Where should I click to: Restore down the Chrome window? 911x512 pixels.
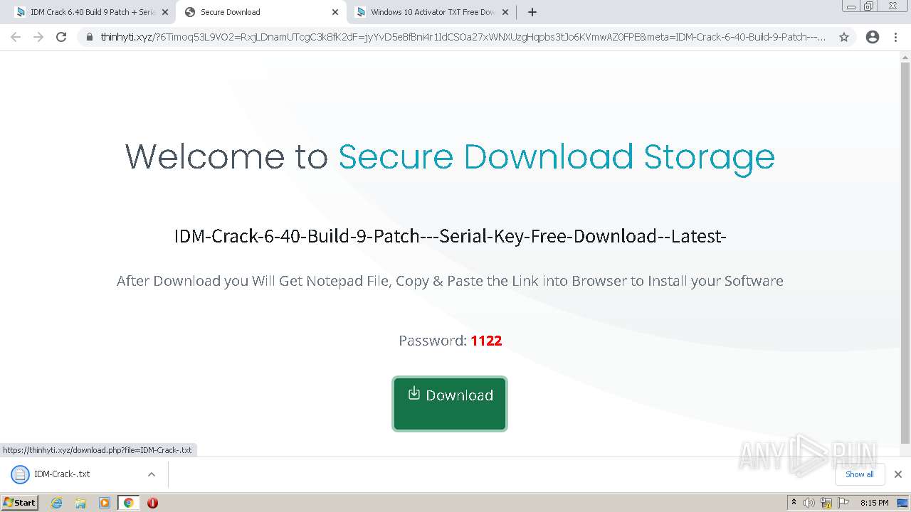(x=869, y=6)
